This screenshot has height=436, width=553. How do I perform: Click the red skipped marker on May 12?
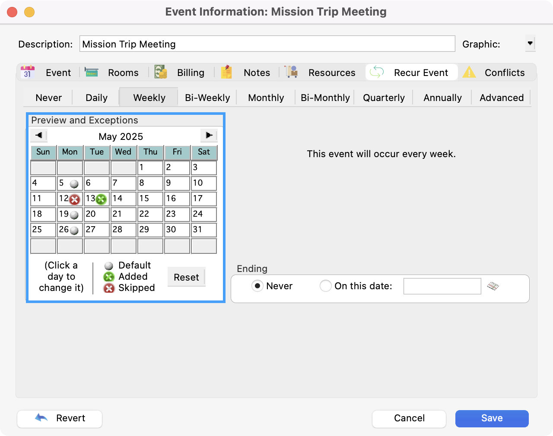pos(75,199)
